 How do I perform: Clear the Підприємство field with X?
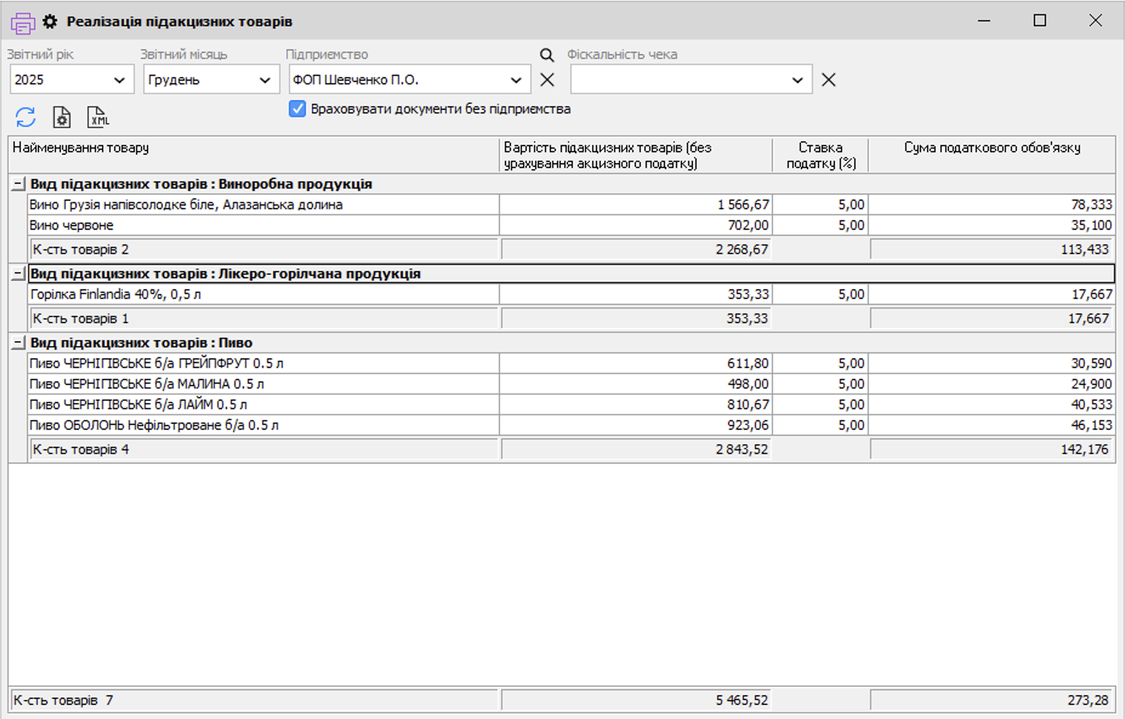point(547,79)
